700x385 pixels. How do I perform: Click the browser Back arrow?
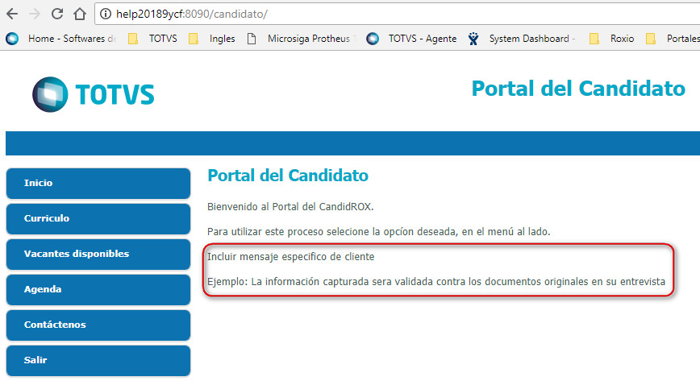12,14
